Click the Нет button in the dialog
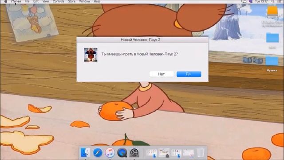284x160 pixels. (x=162, y=74)
